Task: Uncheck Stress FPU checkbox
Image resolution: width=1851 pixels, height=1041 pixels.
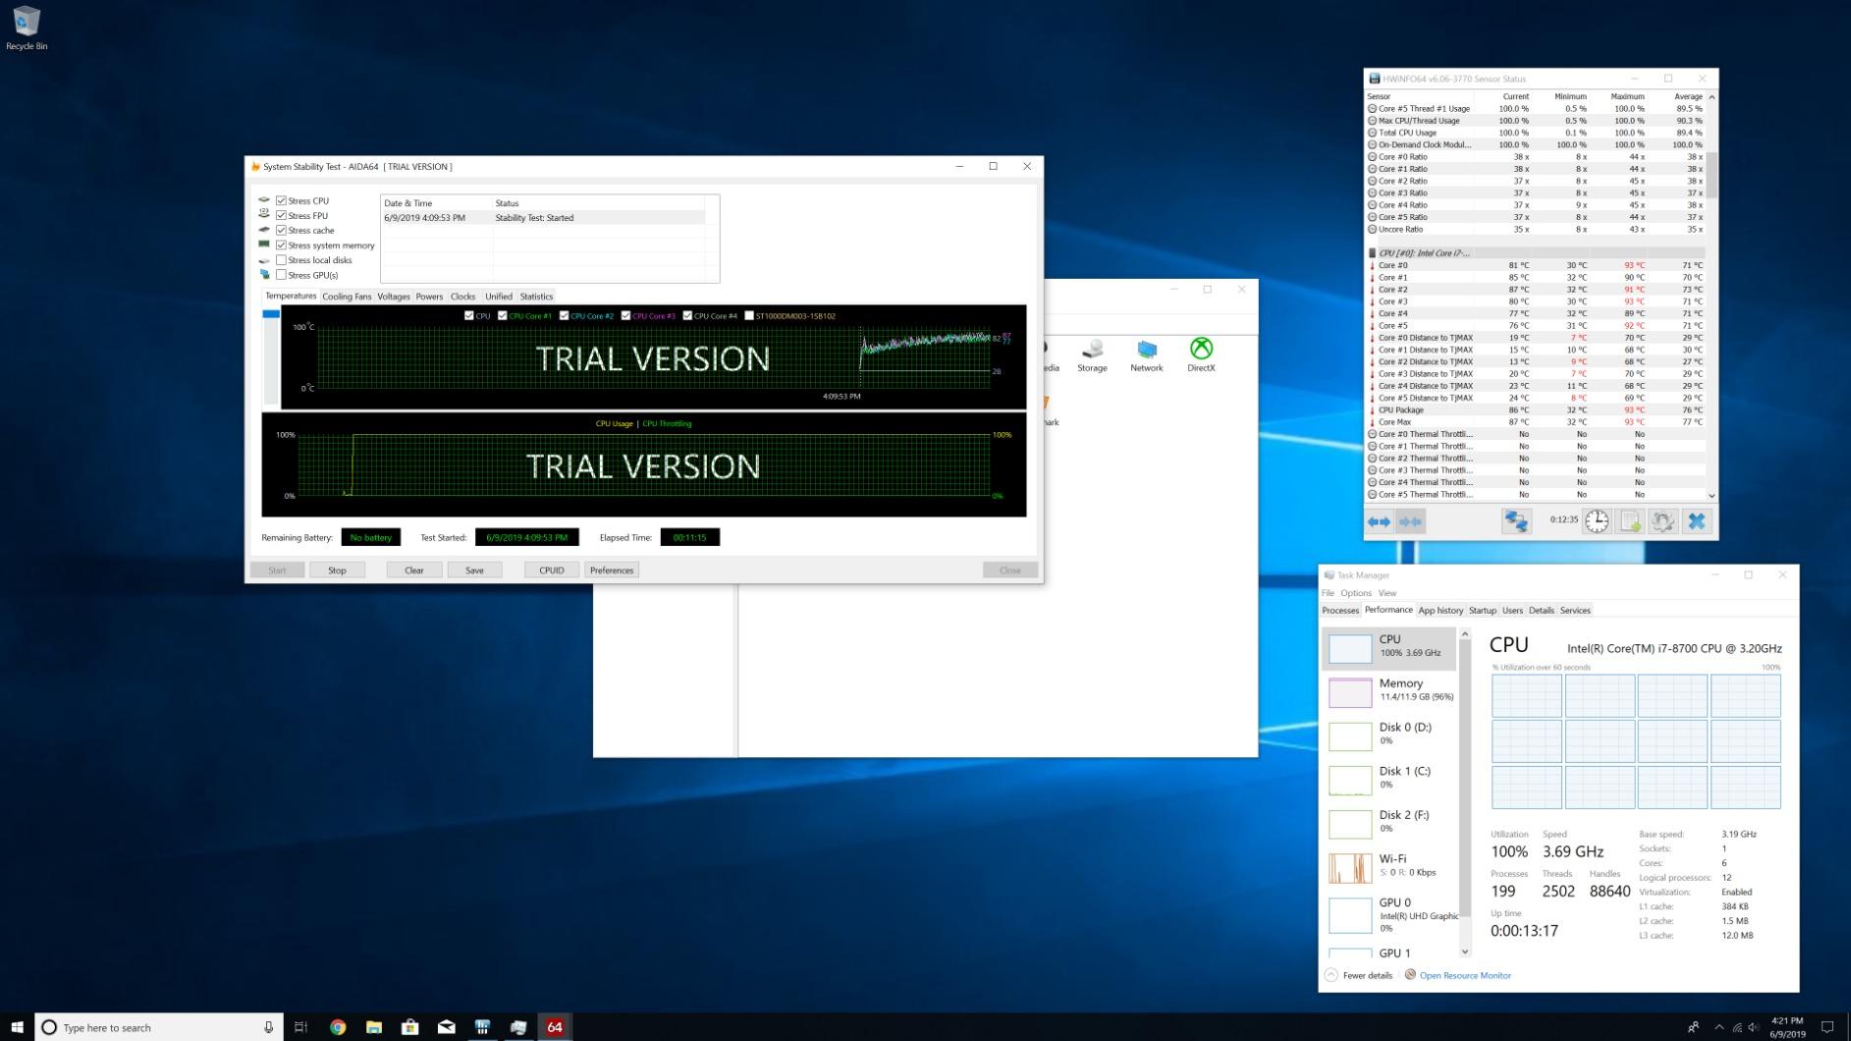Action: 281,215
